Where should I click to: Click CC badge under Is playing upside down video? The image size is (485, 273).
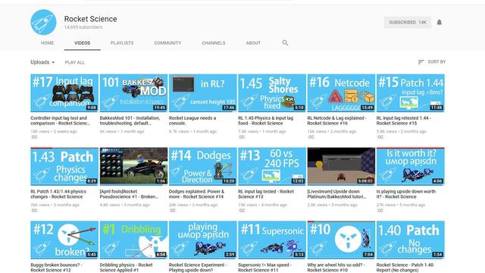(380, 211)
